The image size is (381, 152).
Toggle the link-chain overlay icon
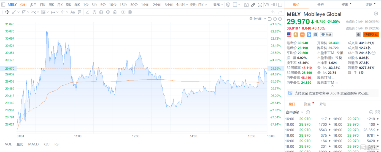point(123,12)
